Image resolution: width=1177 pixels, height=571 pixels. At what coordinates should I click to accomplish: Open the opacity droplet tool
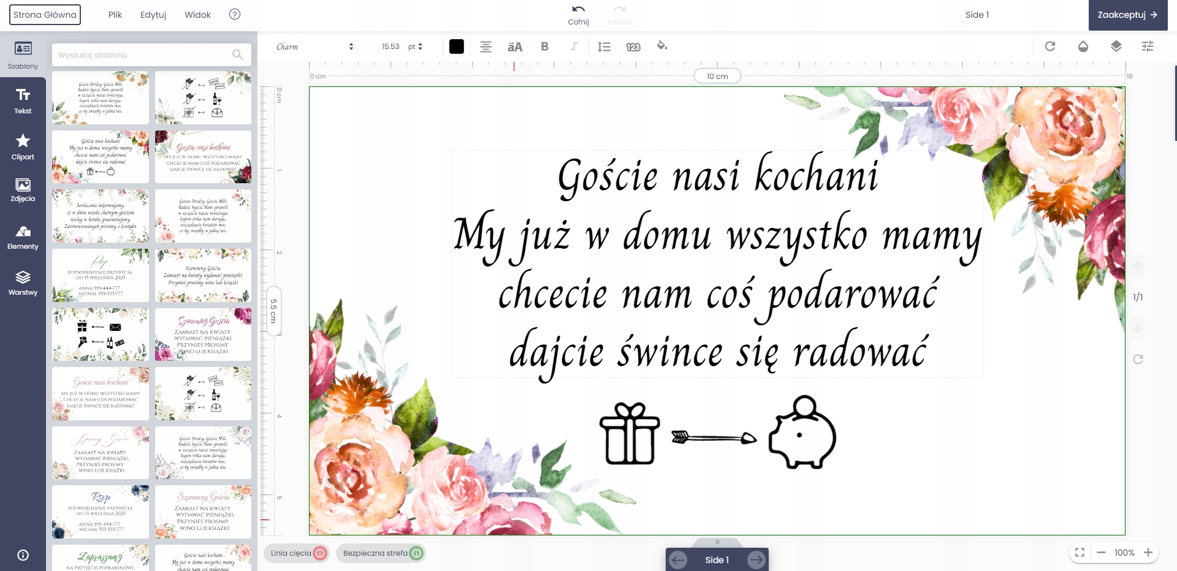[x=1083, y=47]
